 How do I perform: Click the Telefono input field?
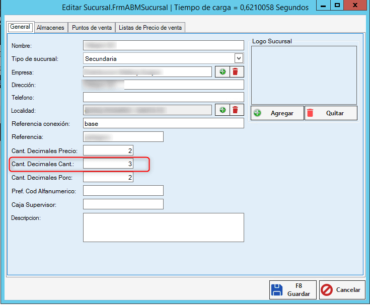(163, 97)
